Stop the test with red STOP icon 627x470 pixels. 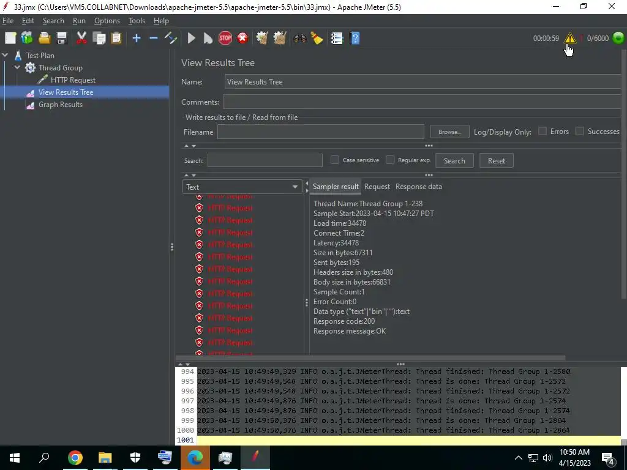point(225,39)
